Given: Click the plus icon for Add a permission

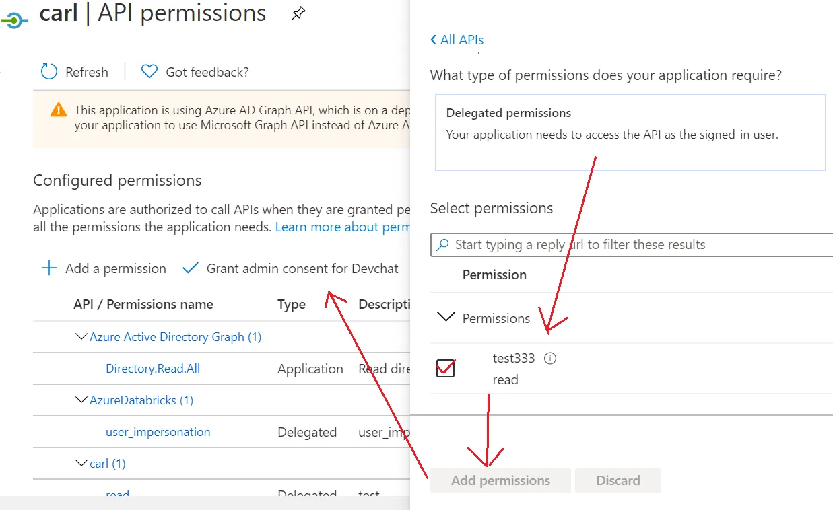Looking at the screenshot, I should tap(49, 268).
